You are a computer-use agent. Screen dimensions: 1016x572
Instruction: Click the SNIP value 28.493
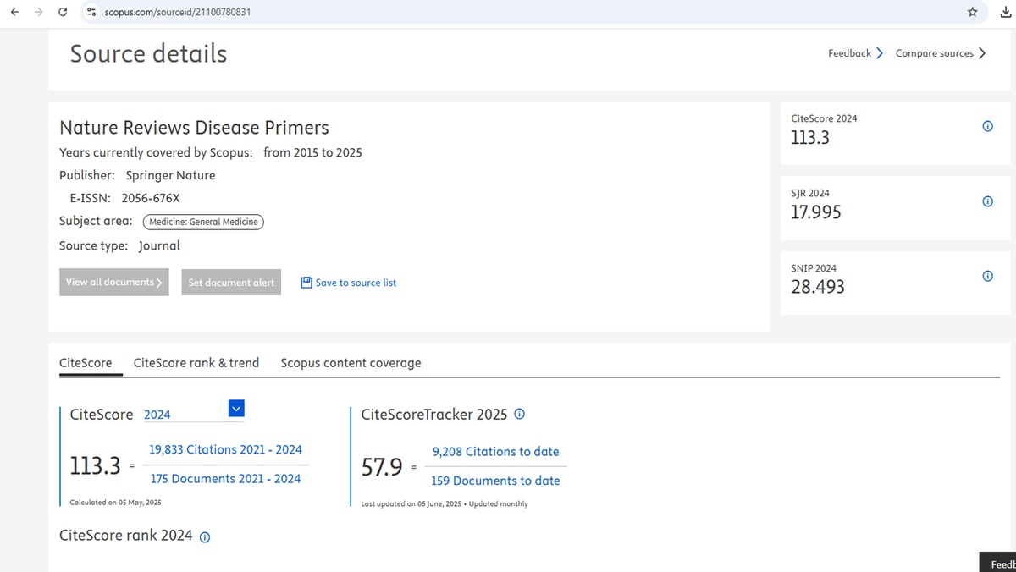818,287
